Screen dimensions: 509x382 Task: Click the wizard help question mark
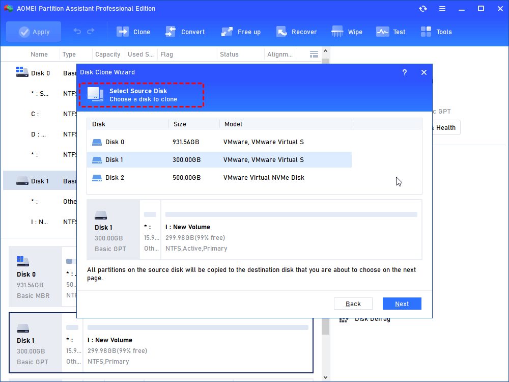tap(405, 72)
